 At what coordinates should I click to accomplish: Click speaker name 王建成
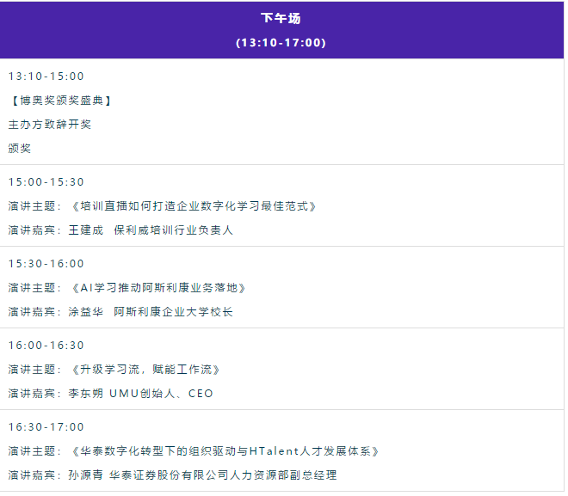click(x=86, y=230)
